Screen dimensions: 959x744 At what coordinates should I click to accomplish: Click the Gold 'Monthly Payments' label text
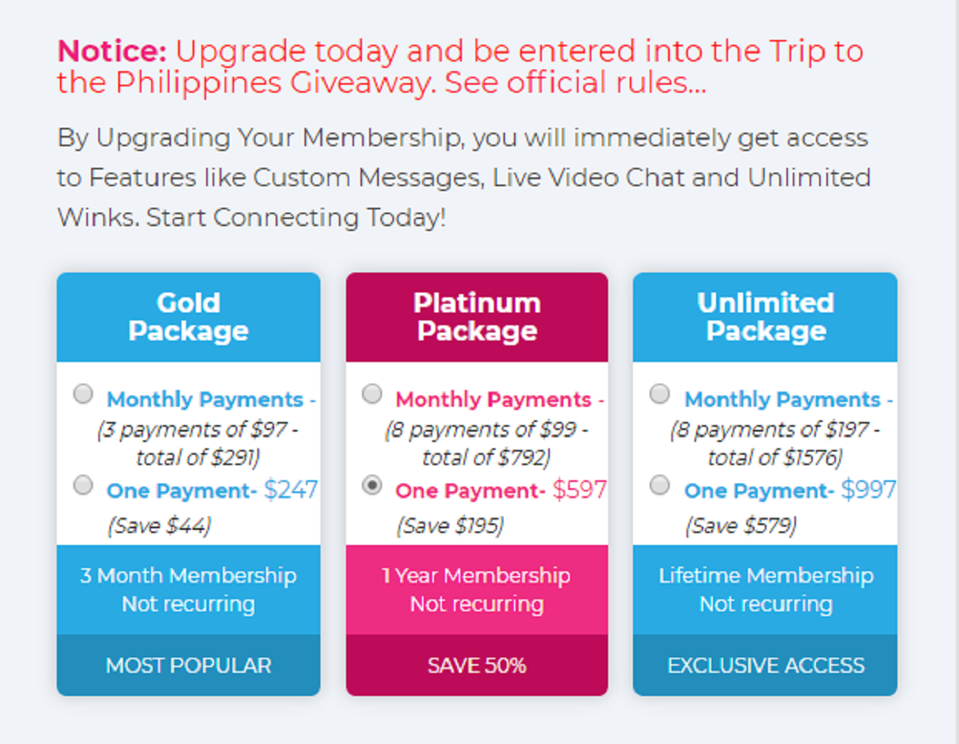click(205, 400)
